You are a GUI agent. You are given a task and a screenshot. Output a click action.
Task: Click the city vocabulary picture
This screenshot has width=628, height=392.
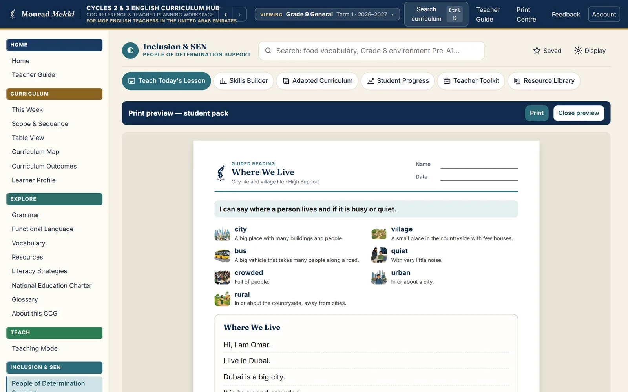coord(222,234)
